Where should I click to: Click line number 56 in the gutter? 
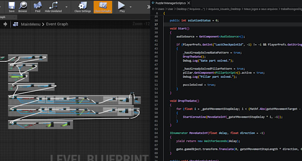(156, 101)
